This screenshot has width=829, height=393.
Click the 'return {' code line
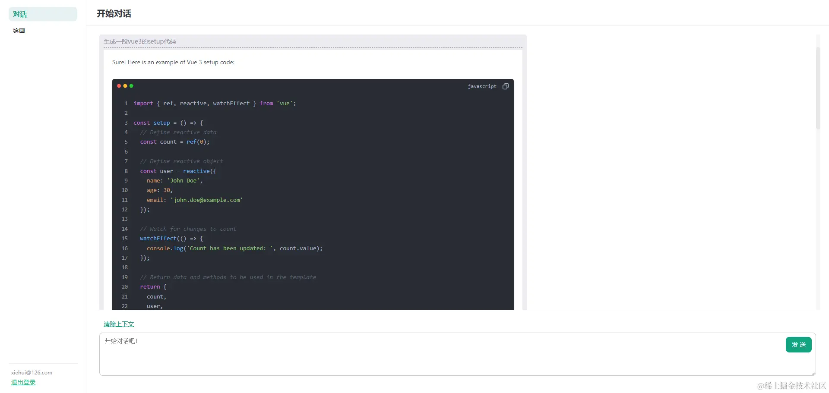[x=153, y=287]
